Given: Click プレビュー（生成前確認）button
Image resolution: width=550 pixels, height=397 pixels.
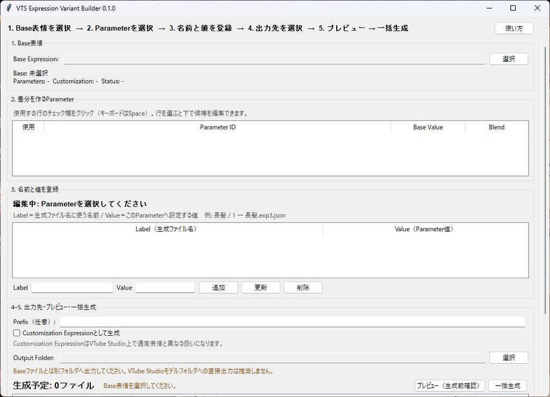Looking at the screenshot, I should tap(450, 386).
